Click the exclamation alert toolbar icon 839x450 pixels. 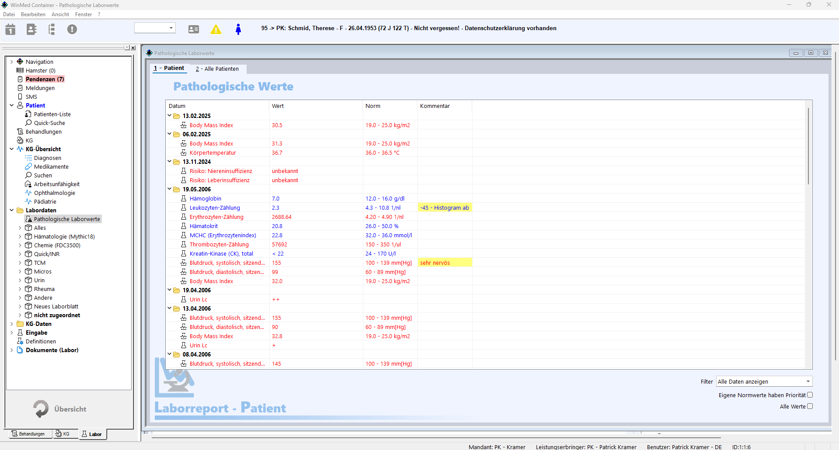pyautogui.click(x=72, y=29)
